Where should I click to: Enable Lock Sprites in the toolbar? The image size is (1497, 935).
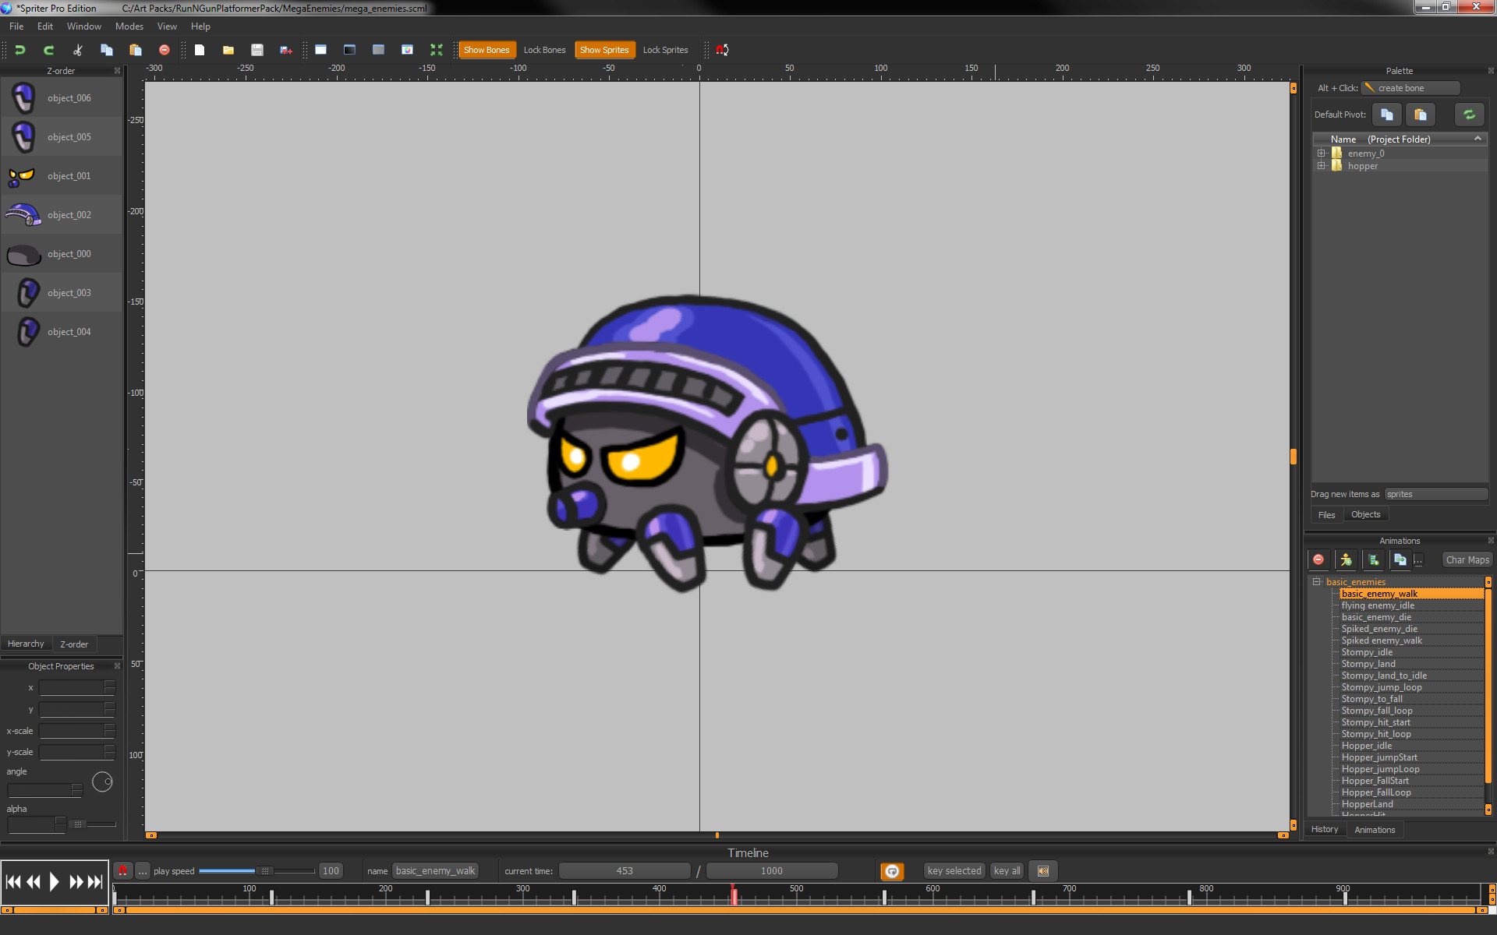coord(665,49)
